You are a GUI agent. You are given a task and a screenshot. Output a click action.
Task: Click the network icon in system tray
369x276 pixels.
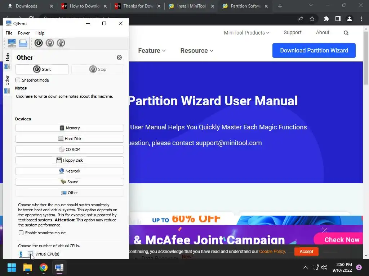pyautogui.click(x=315, y=267)
